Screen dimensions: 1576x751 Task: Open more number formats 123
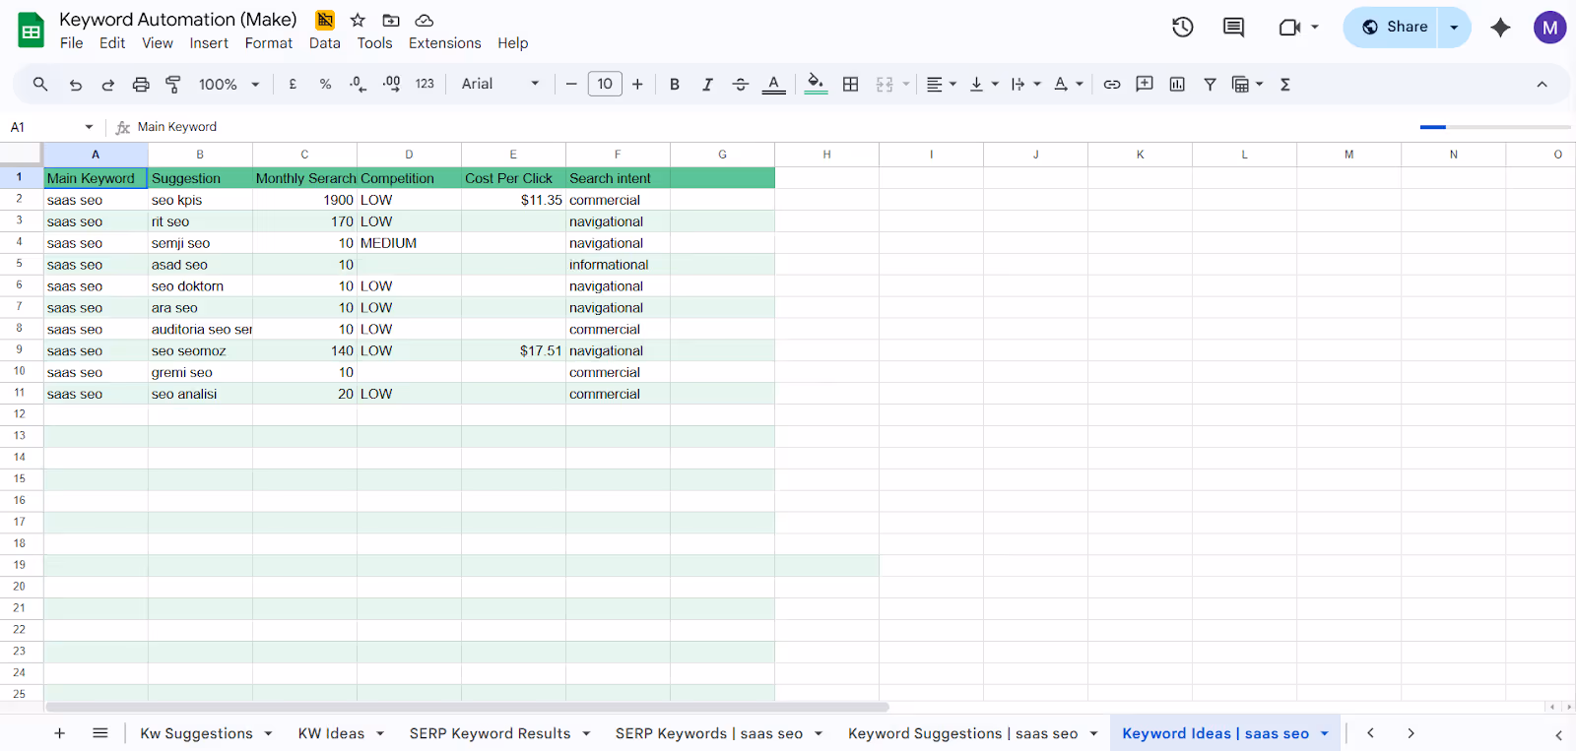click(425, 85)
